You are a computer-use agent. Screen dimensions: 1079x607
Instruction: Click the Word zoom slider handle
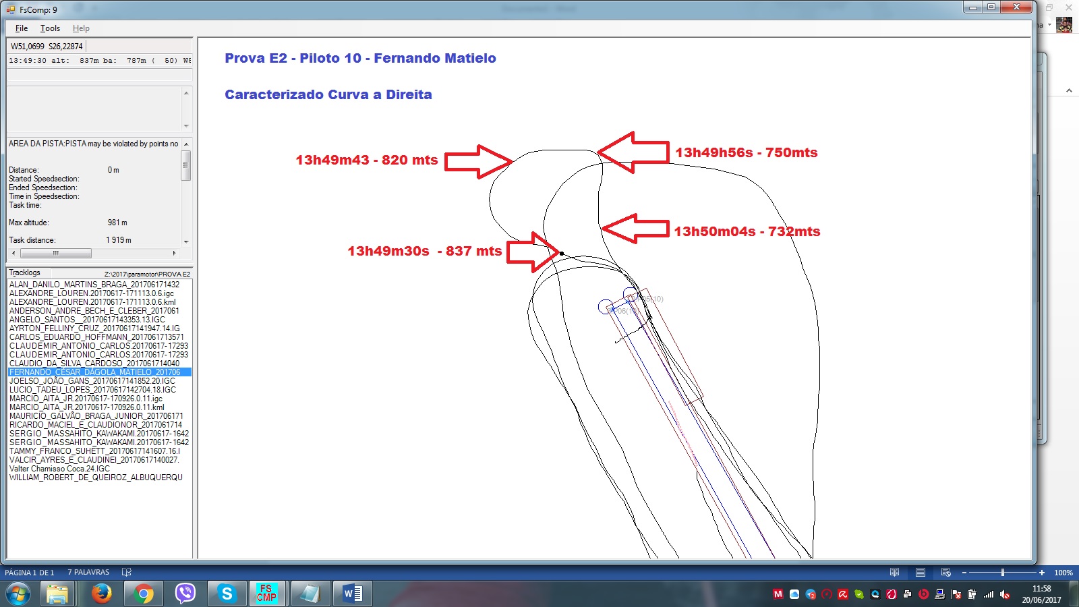tap(1003, 573)
